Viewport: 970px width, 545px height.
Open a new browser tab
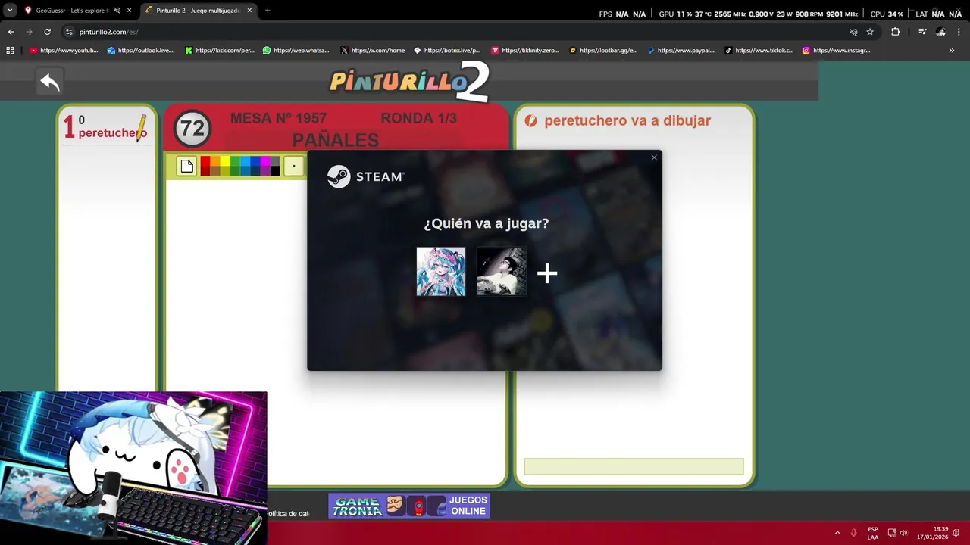click(268, 11)
